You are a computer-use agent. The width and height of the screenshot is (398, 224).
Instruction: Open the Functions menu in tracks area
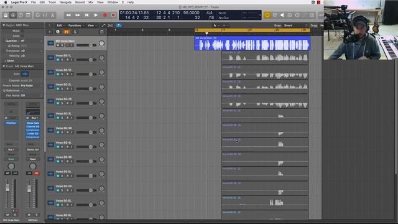pyautogui.click(x=75, y=26)
